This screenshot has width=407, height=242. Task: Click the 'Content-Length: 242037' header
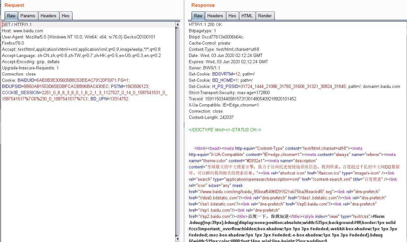(211, 117)
